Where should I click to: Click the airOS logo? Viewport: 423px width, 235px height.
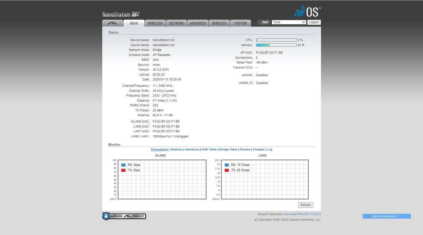click(x=307, y=12)
